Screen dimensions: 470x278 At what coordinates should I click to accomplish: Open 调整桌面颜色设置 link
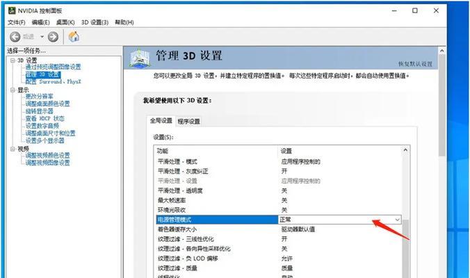coord(47,104)
